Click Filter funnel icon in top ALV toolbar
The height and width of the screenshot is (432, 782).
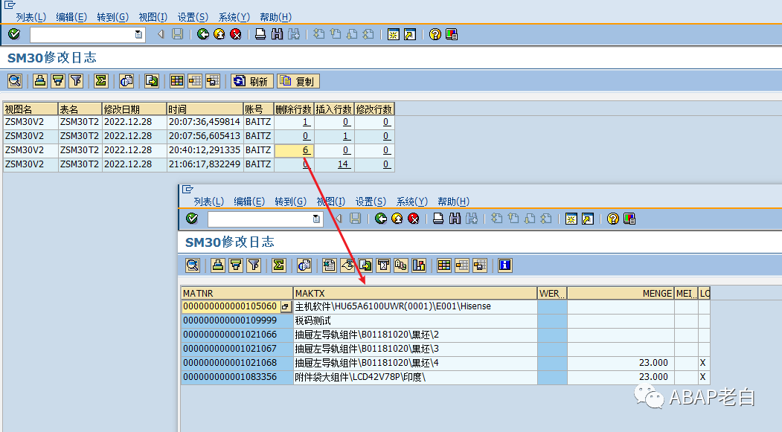pos(76,81)
